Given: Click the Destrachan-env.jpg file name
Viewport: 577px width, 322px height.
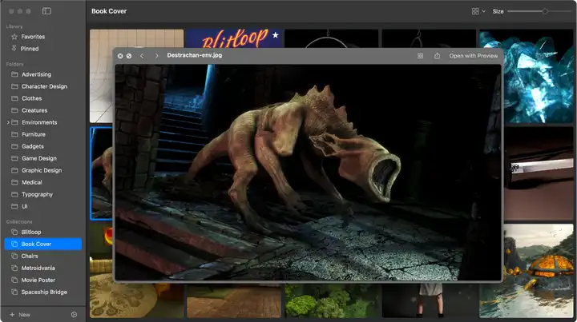Looking at the screenshot, I should 194,55.
